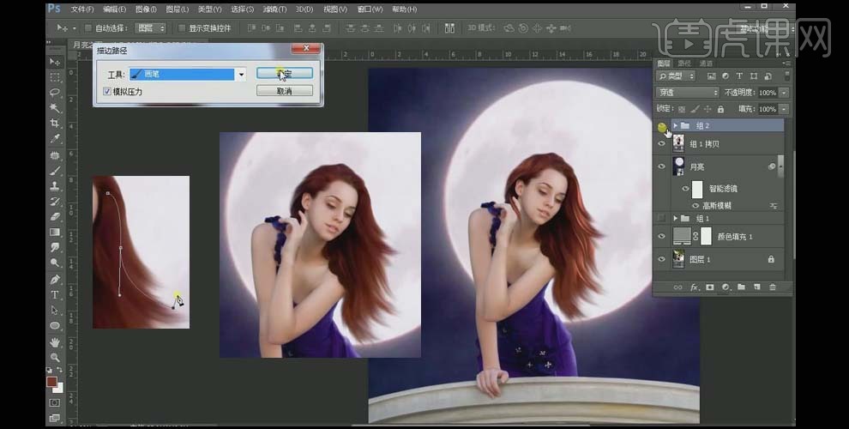Delete layer trash icon
The height and width of the screenshot is (429, 849).
(773, 287)
